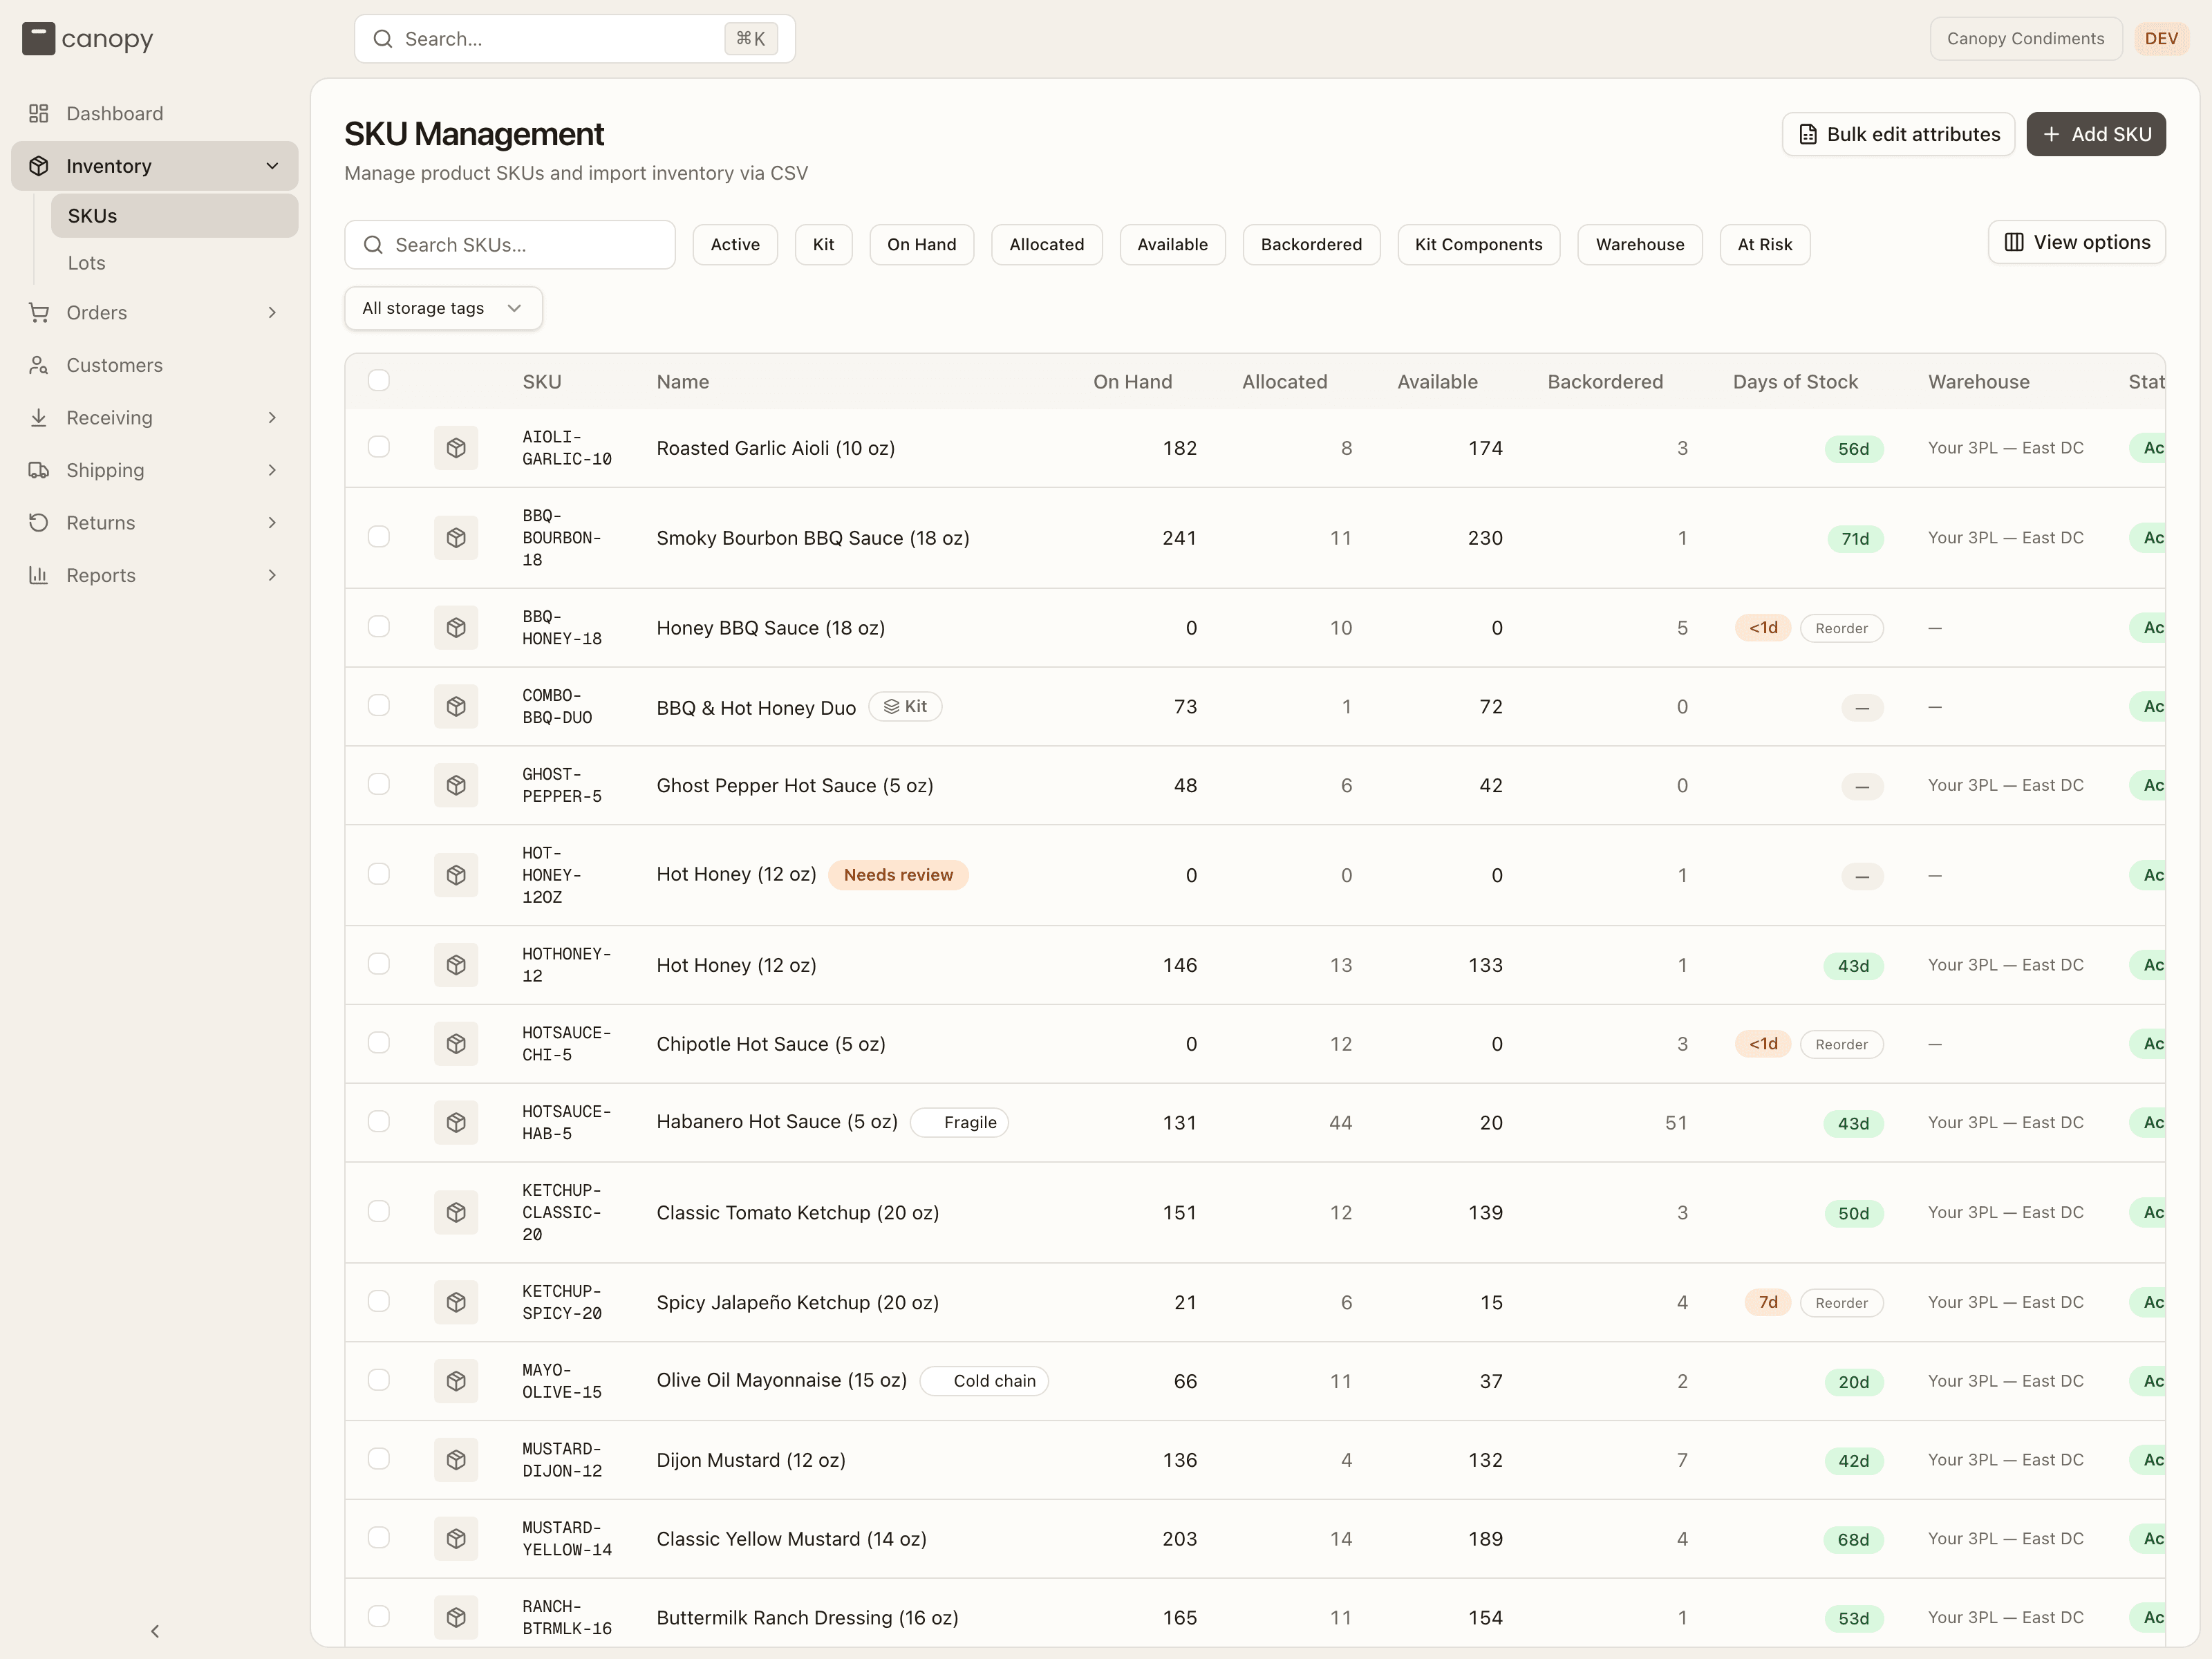Check the Dijon Mustard row checkbox

tap(379, 1459)
